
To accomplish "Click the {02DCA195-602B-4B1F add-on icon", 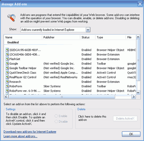I will [7, 50].
